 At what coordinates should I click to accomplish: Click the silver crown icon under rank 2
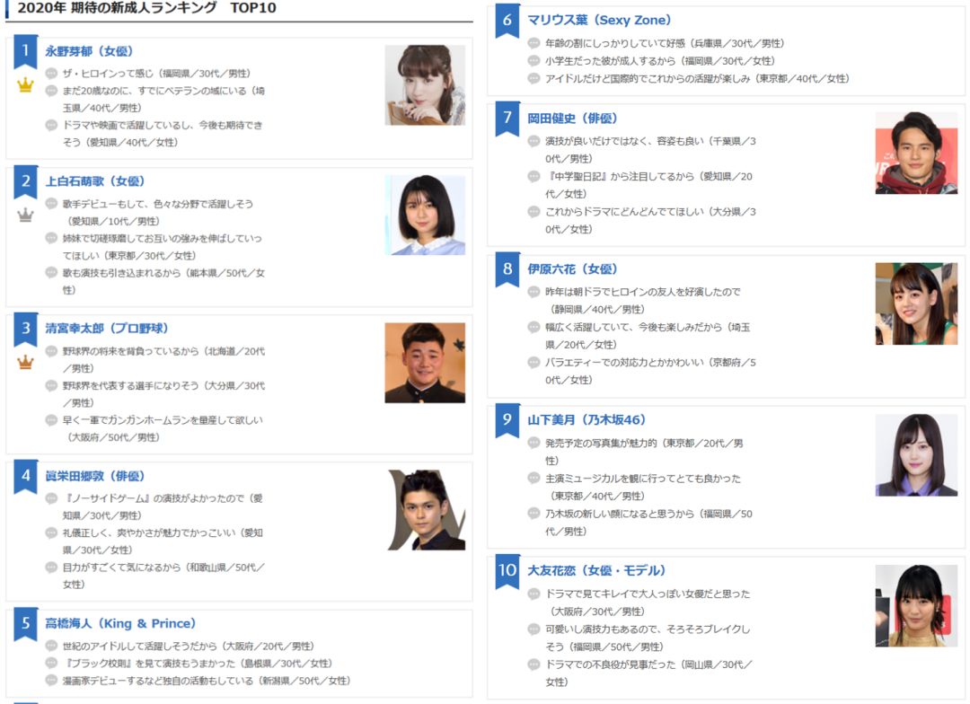(x=25, y=215)
